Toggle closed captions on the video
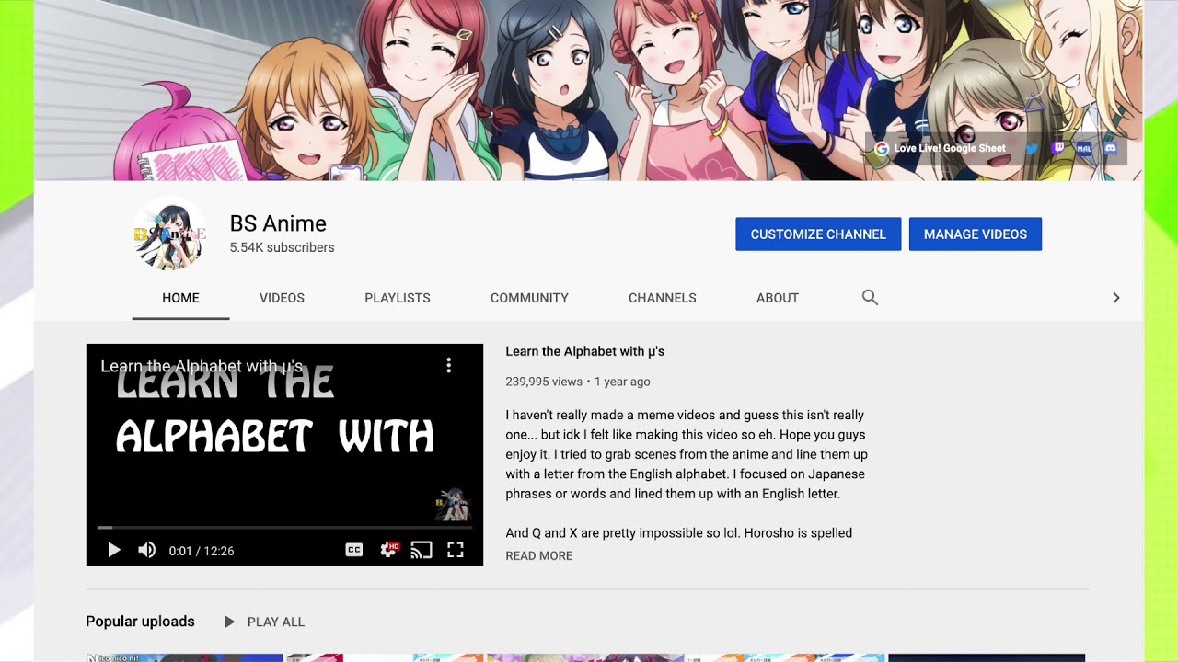The height and width of the screenshot is (662, 1178). coord(354,550)
